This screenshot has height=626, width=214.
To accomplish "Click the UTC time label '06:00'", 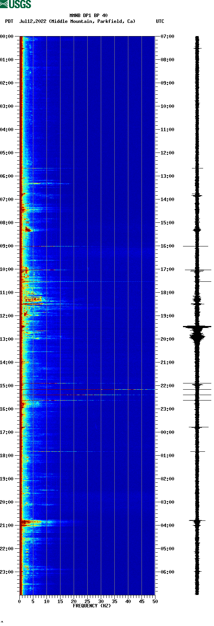I will (167, 572).
